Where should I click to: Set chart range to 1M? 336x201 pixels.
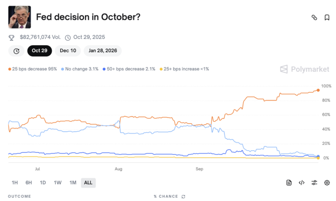73,183
